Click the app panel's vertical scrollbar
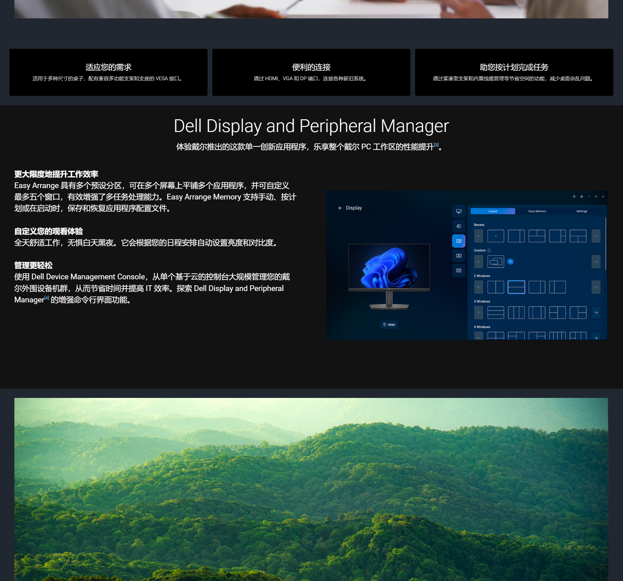The width and height of the screenshot is (623, 581). click(606, 244)
